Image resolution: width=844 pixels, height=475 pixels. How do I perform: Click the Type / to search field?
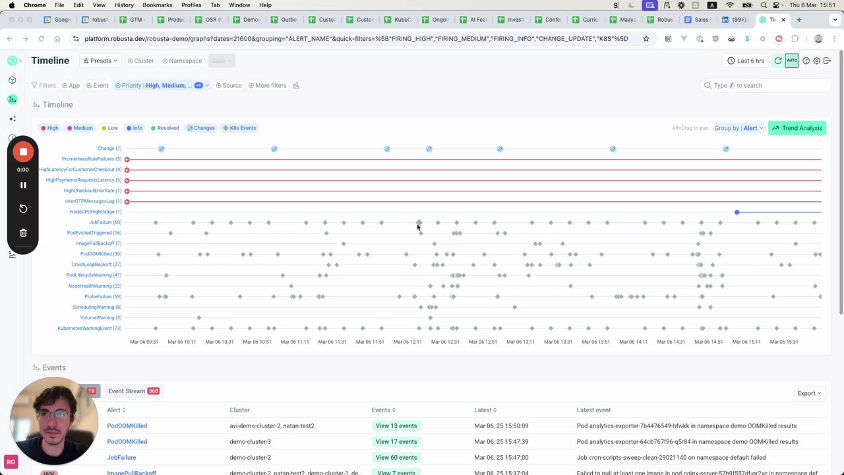click(765, 85)
